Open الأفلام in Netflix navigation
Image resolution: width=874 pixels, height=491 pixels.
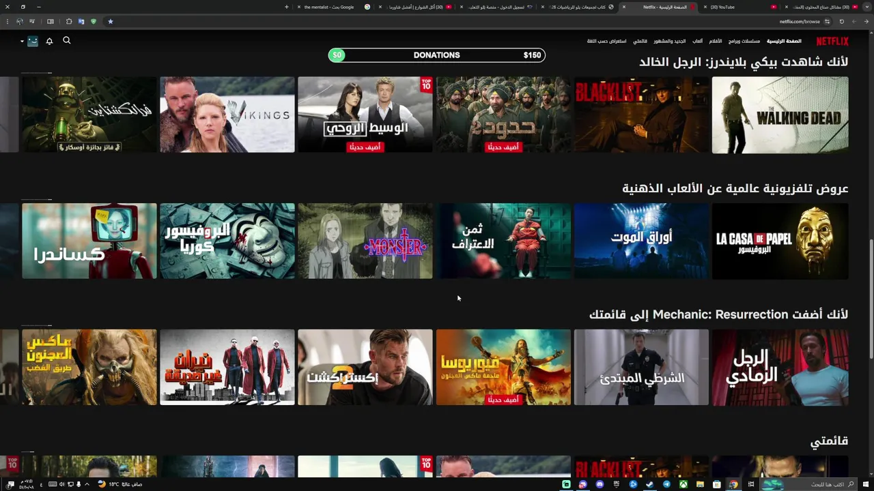(x=716, y=41)
